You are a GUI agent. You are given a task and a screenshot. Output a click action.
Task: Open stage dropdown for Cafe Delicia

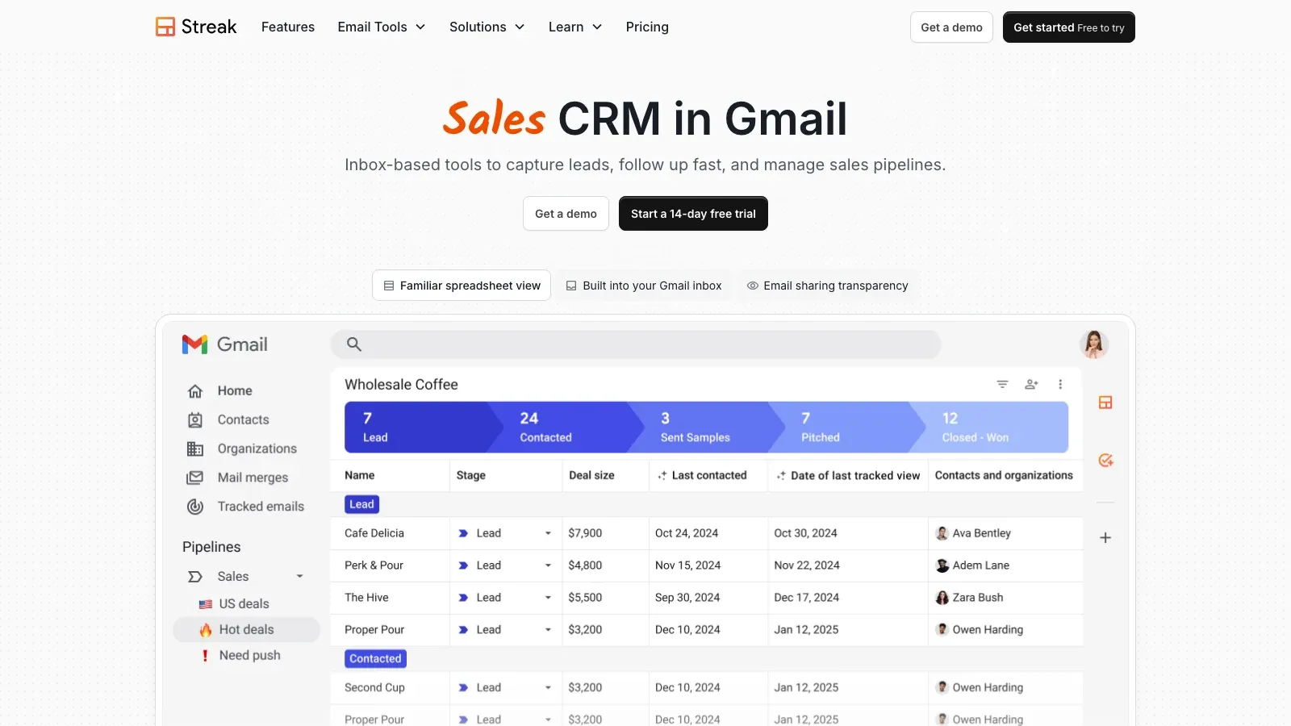click(x=548, y=533)
